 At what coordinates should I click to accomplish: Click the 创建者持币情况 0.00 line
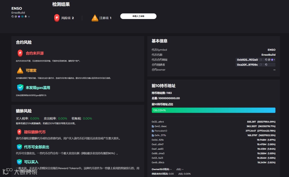[163, 174]
